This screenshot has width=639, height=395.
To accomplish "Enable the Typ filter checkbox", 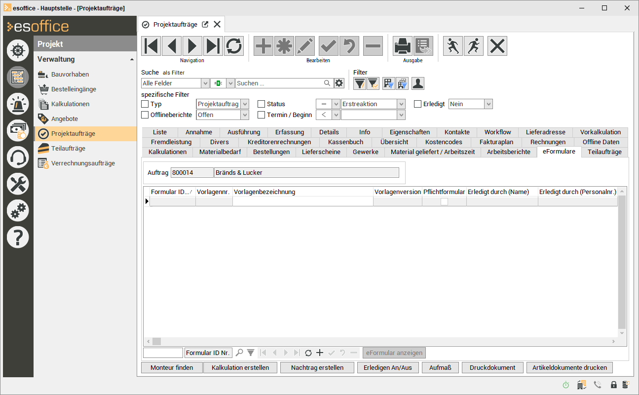I will [145, 104].
